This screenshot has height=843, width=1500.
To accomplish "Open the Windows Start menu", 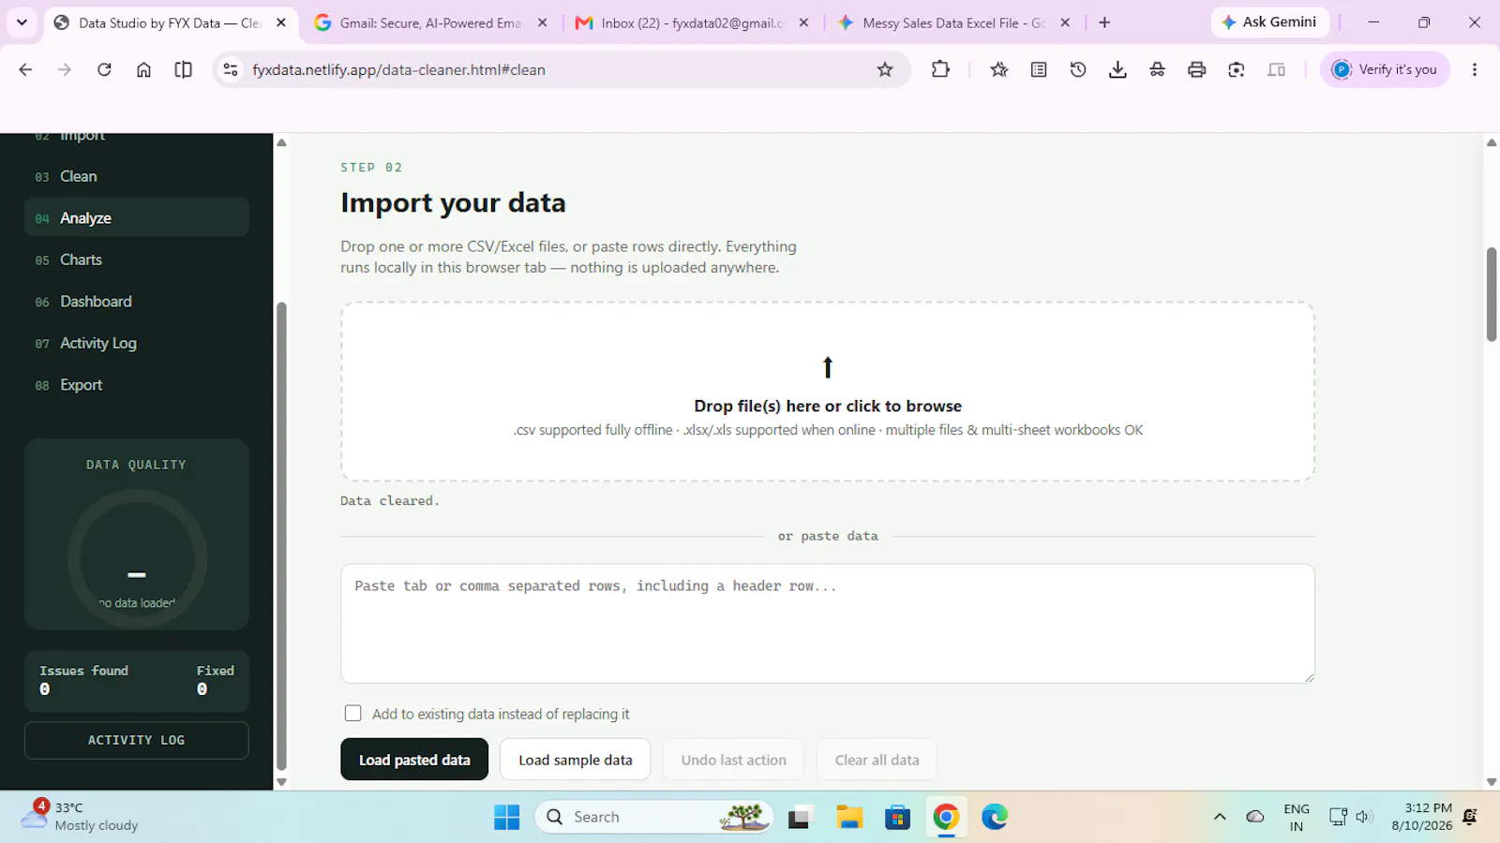I will click(506, 818).
